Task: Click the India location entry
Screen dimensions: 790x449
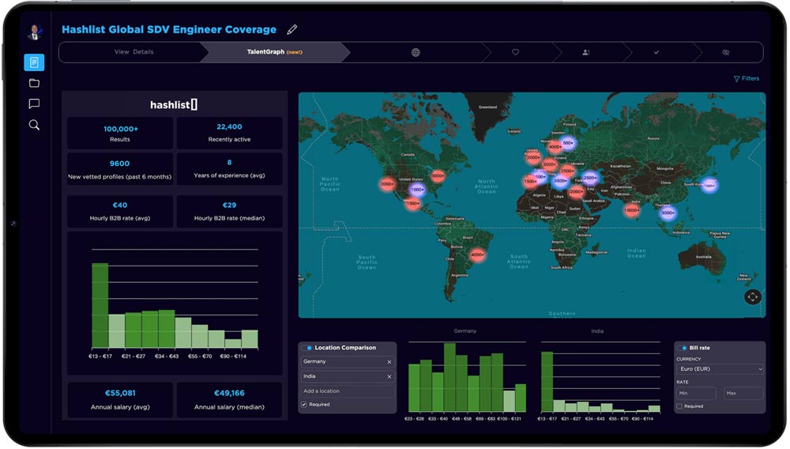Action: (347, 376)
